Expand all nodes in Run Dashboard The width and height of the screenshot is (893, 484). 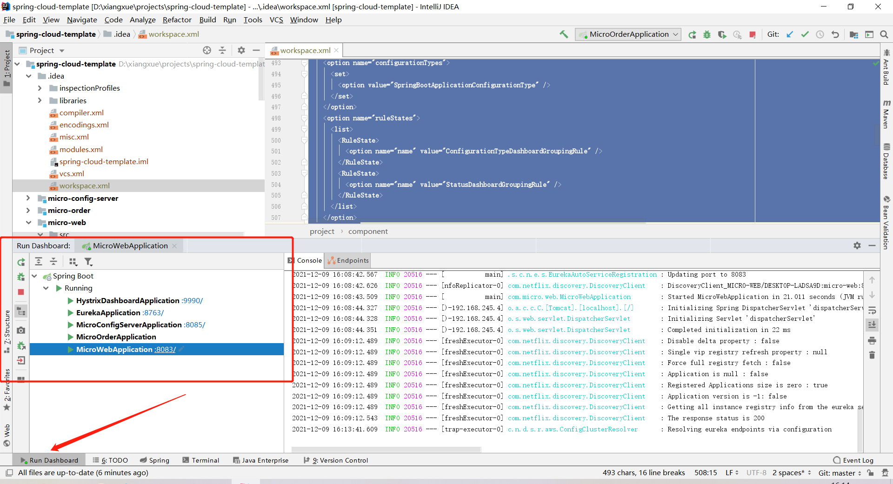pos(39,262)
